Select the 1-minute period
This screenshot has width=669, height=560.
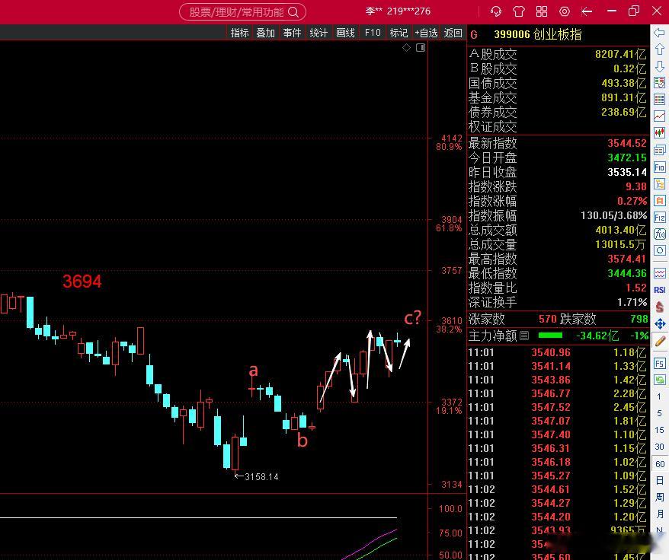click(x=659, y=396)
